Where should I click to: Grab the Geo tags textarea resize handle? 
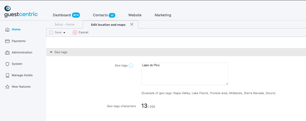tap(227, 84)
